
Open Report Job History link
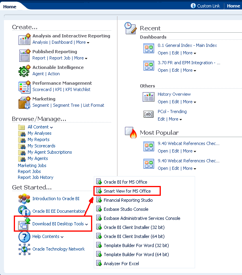(35, 177)
